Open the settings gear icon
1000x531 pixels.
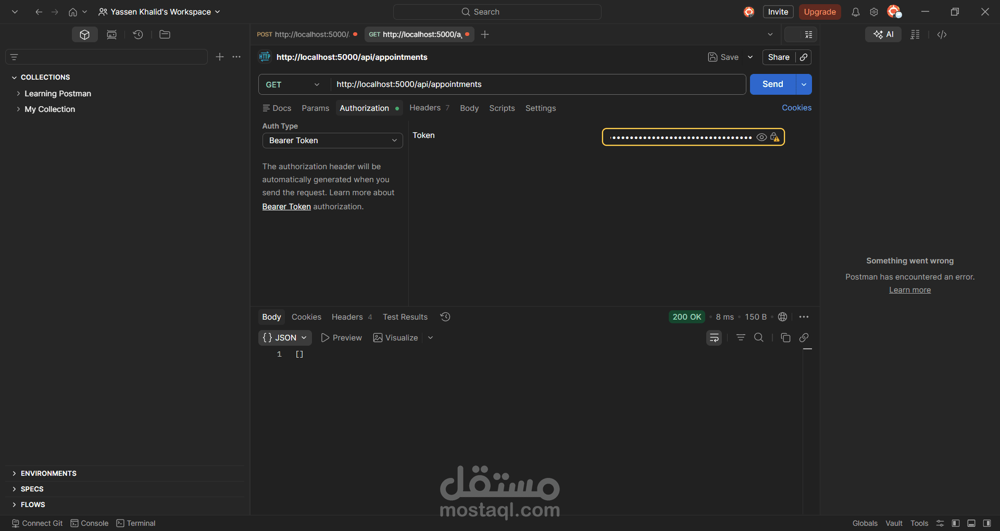[874, 12]
